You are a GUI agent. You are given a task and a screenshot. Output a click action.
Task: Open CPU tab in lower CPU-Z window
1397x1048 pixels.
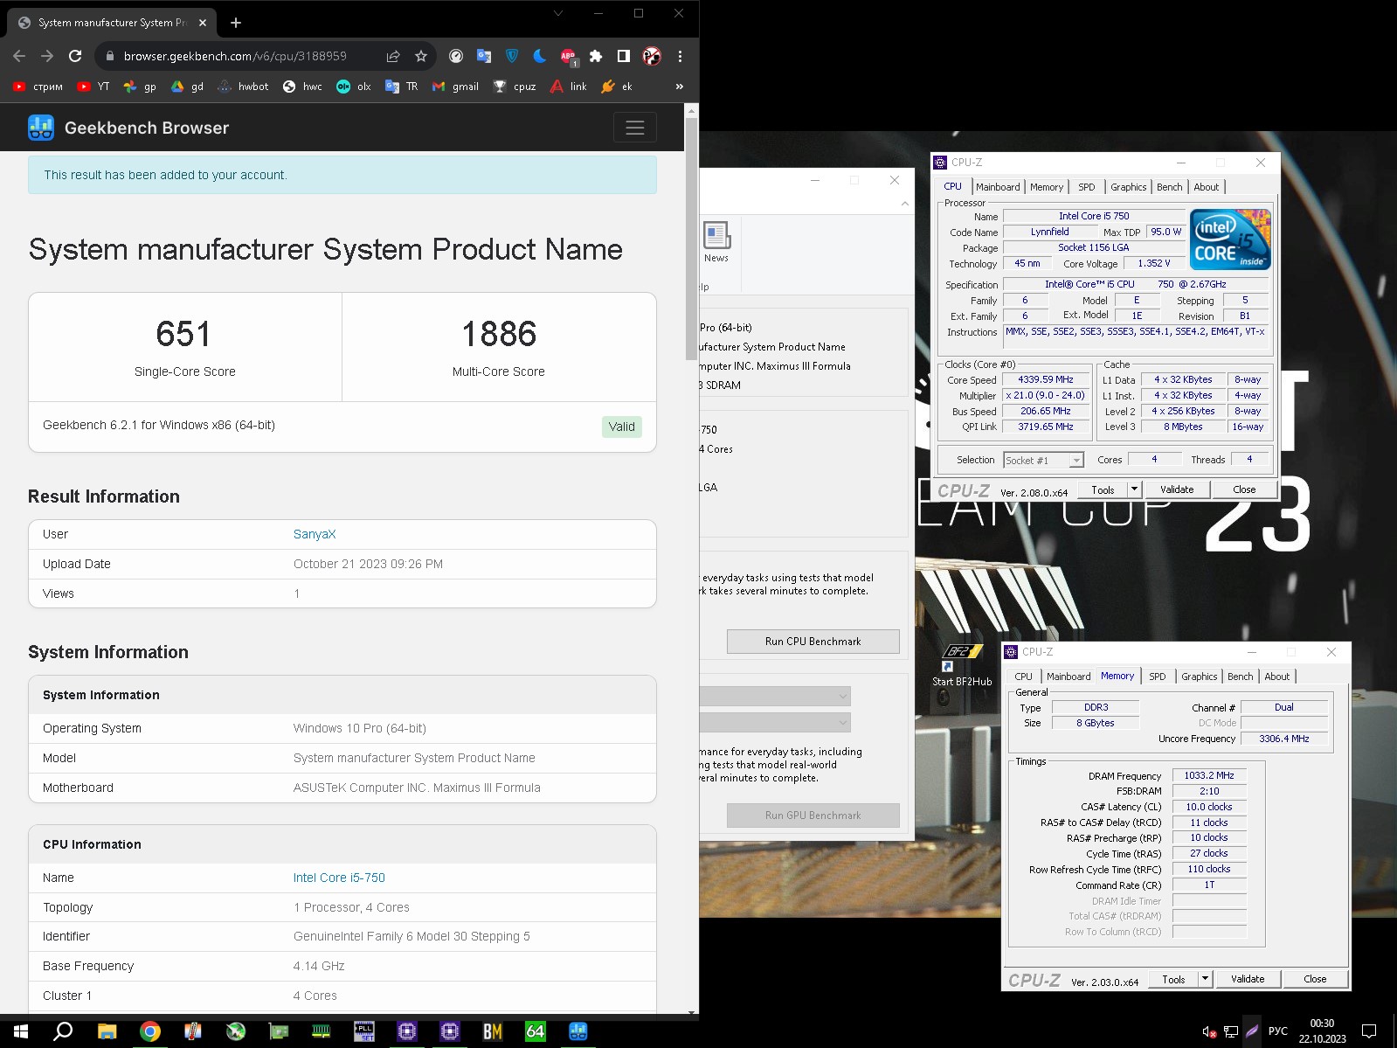coord(1023,677)
